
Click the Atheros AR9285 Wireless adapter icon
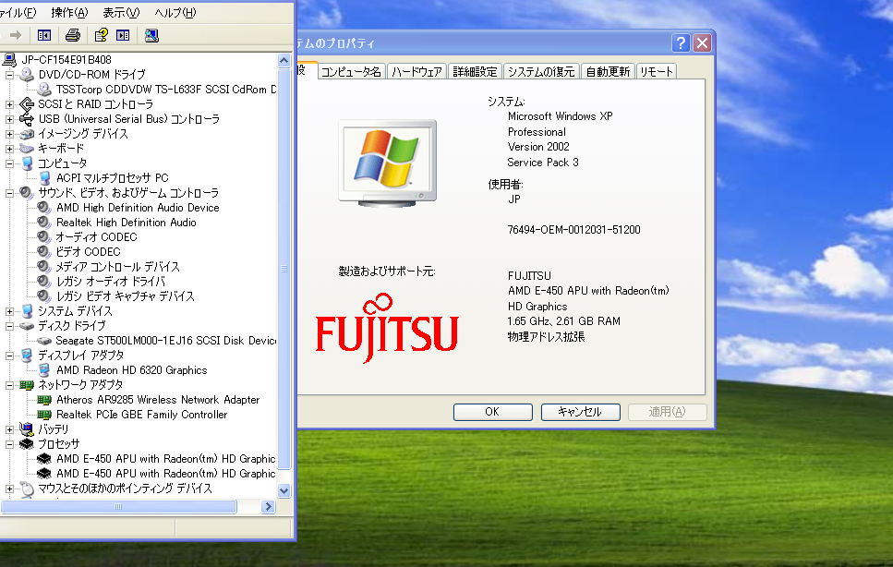click(x=44, y=400)
